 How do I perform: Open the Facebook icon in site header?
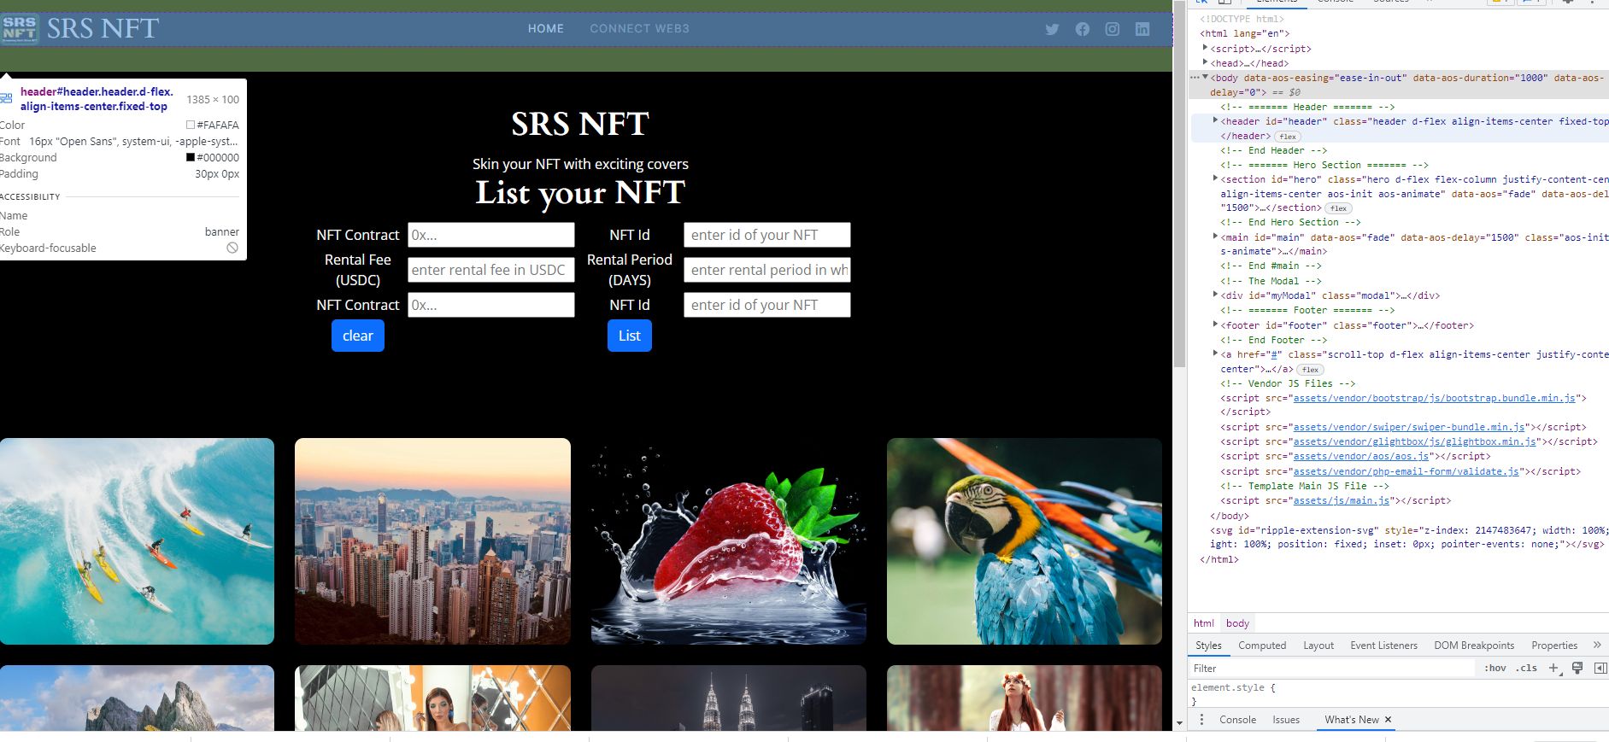(x=1083, y=29)
